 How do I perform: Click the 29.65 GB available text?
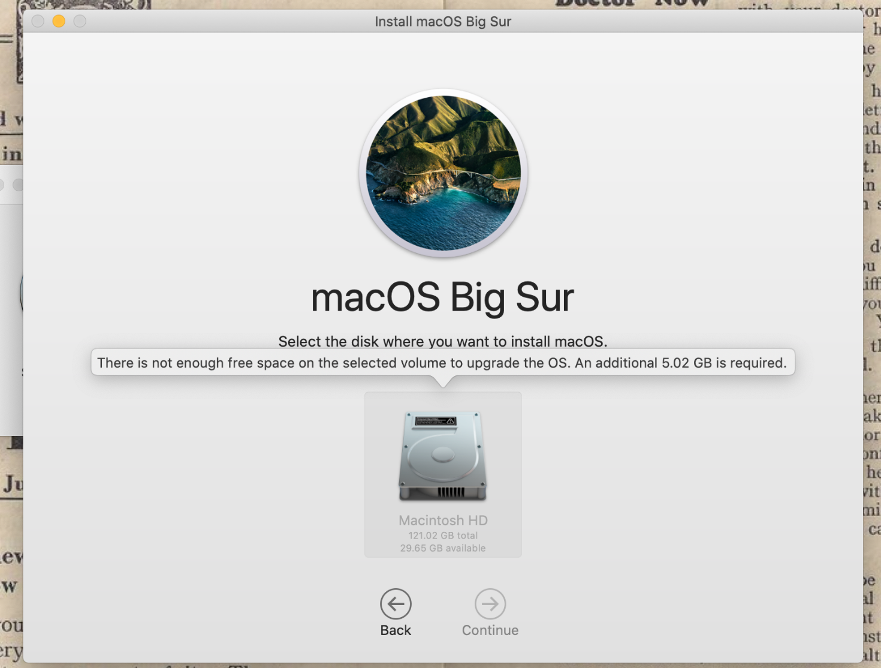click(x=443, y=548)
